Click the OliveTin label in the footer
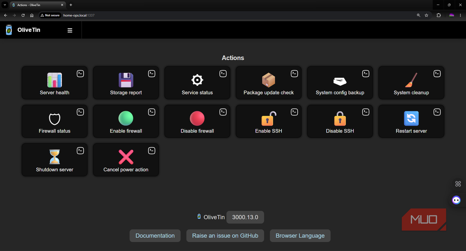The width and height of the screenshot is (466, 251). point(214,217)
